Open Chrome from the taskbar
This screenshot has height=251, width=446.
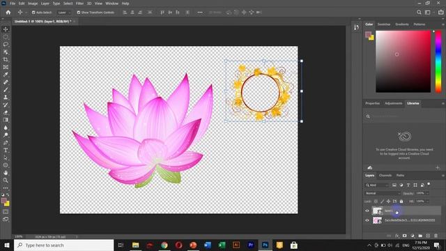(x=164, y=245)
